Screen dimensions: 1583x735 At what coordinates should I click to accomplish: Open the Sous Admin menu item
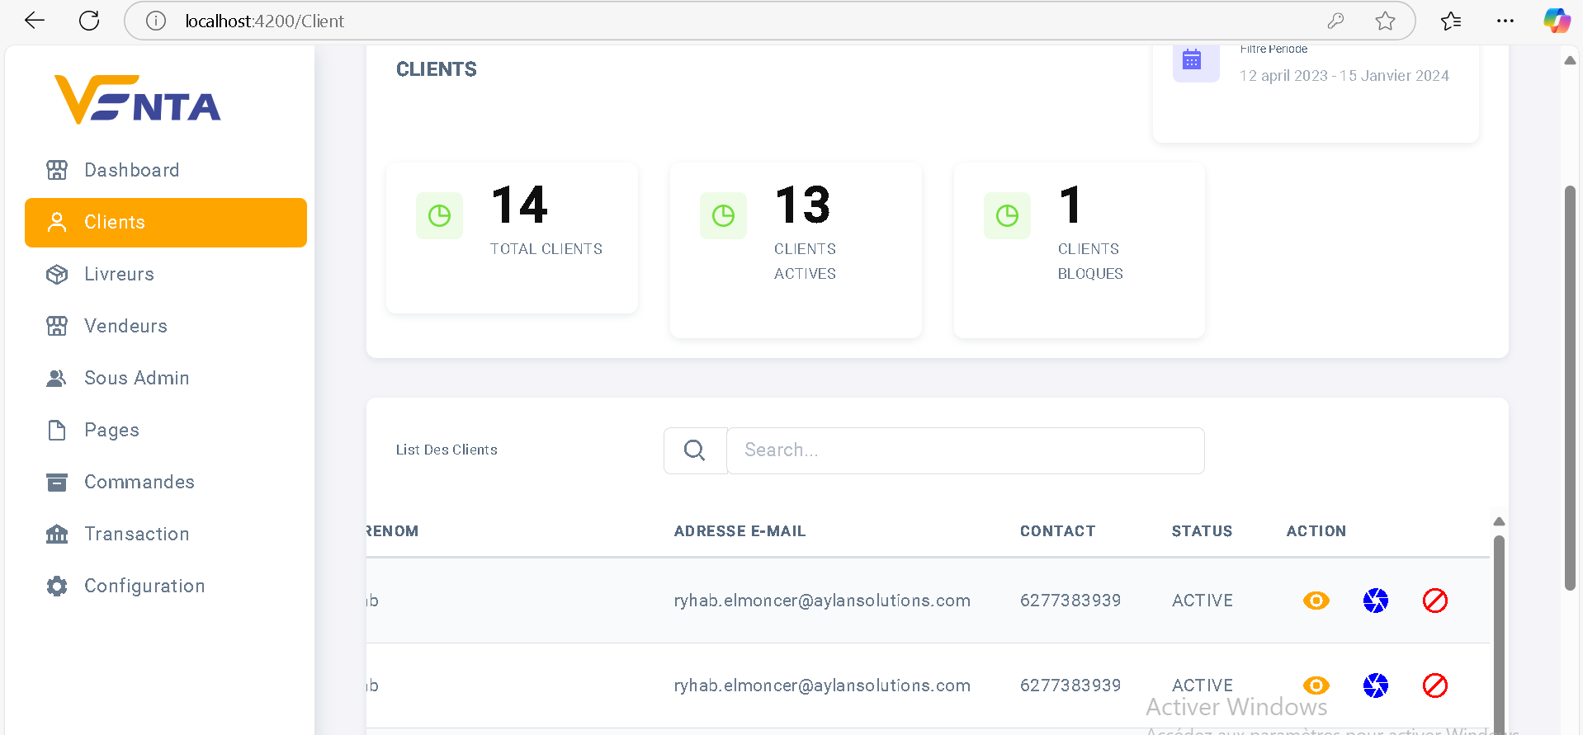tap(166, 378)
